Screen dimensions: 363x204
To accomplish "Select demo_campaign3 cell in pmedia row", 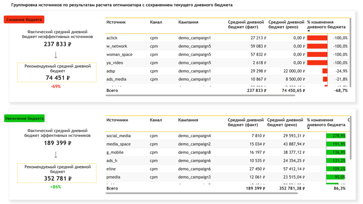I will 194,177.
